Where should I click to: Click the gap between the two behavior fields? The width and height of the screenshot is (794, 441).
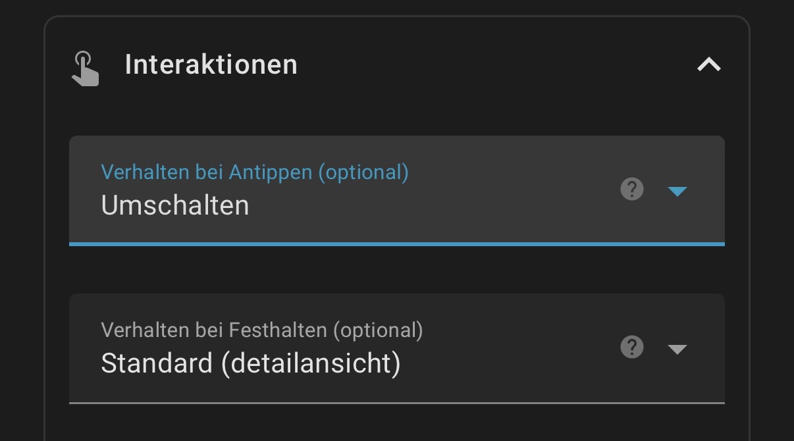[x=396, y=270]
